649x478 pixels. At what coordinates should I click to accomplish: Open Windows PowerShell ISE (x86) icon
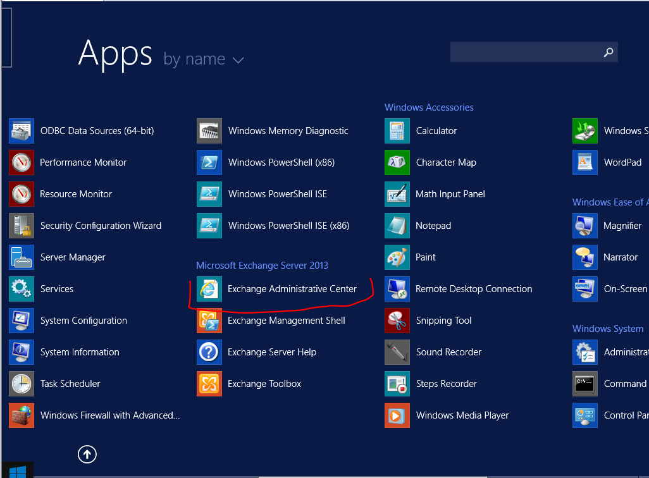click(209, 226)
